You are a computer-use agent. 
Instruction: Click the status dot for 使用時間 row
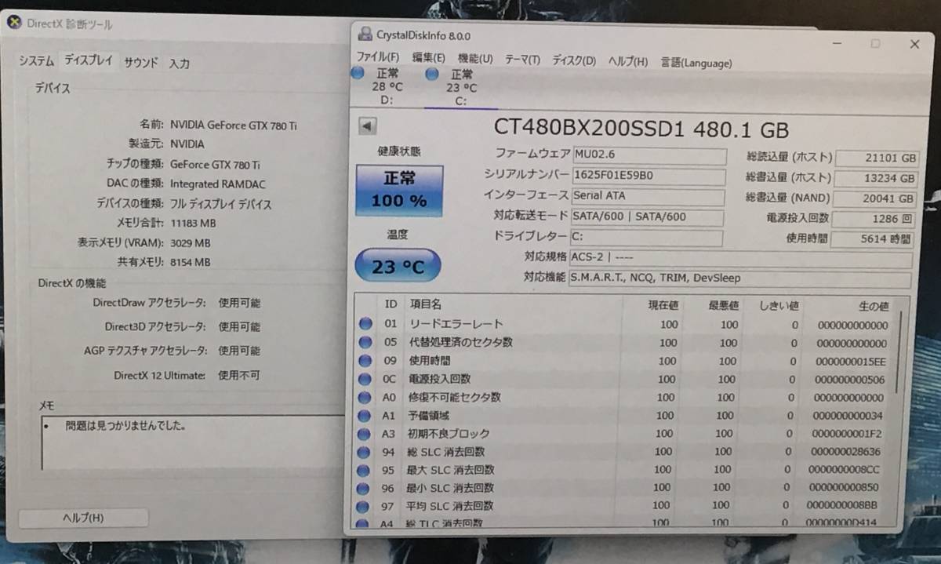tap(365, 361)
